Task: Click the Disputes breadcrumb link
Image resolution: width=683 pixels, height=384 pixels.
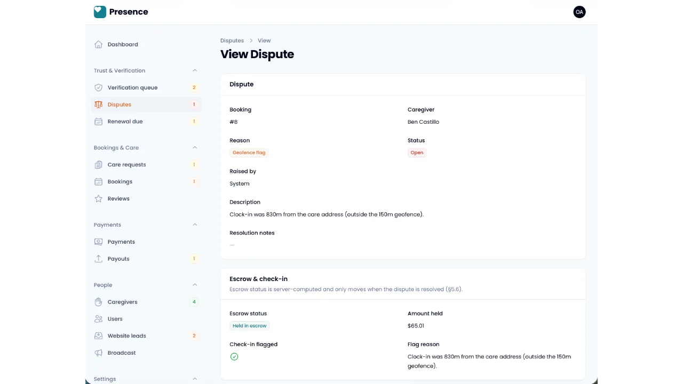Action: [232, 41]
